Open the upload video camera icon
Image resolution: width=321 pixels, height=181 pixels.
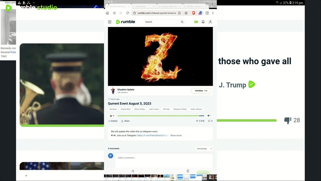click(x=196, y=22)
